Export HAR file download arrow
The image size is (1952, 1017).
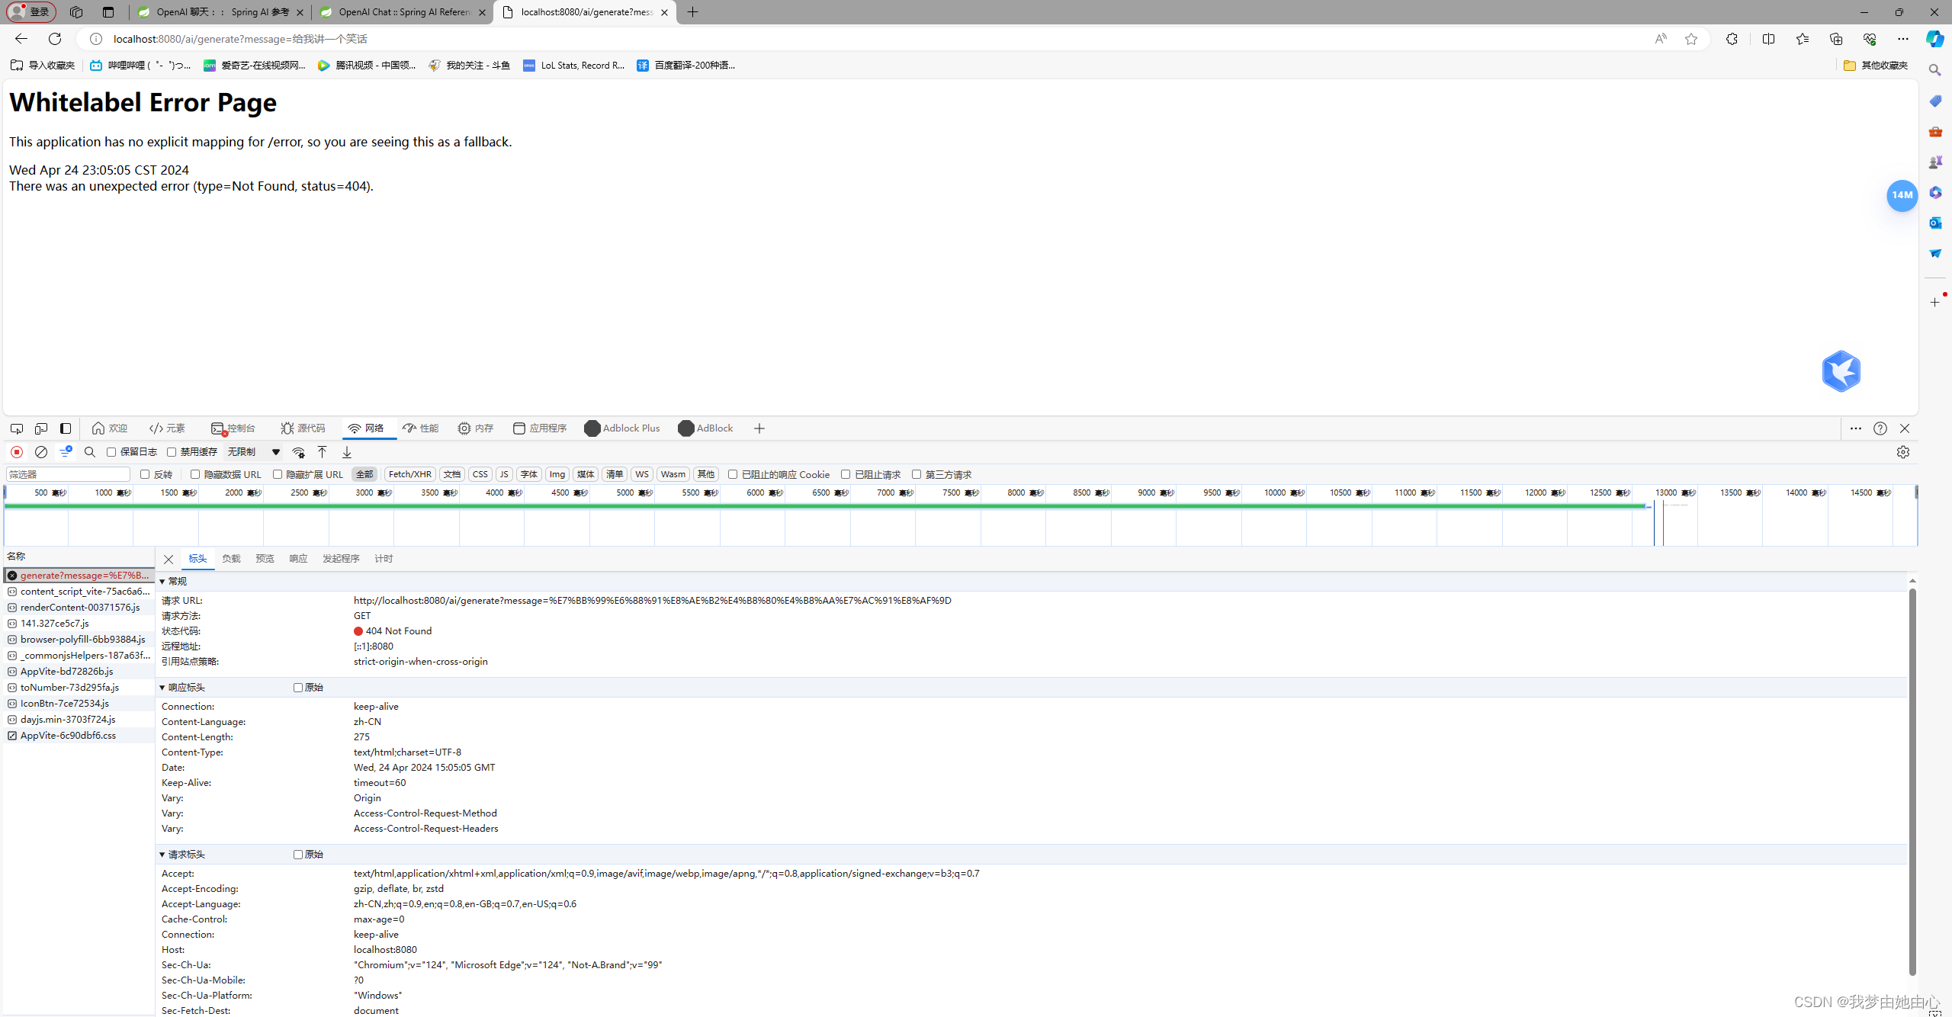click(x=347, y=452)
